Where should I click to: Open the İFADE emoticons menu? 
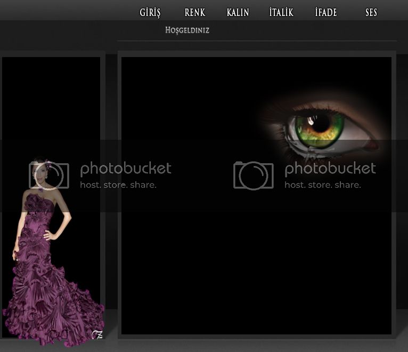click(x=325, y=13)
